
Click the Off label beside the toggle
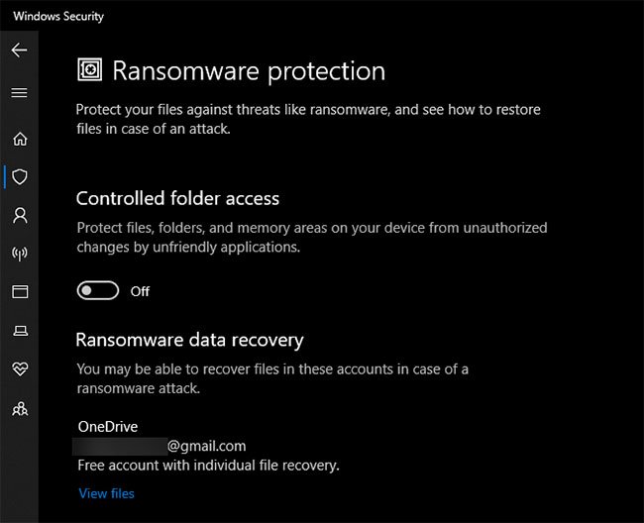[140, 291]
